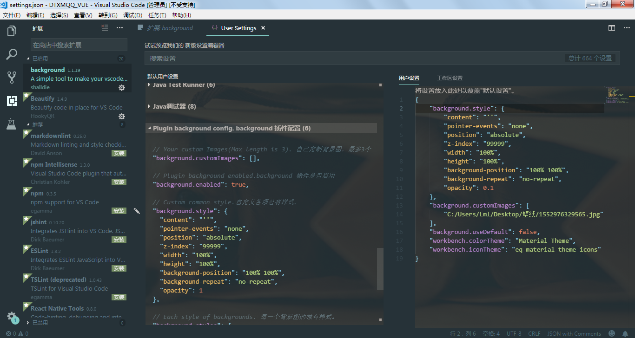Collapse the 已启用 extensions section
This screenshot has width=635, height=338.
click(29, 58)
